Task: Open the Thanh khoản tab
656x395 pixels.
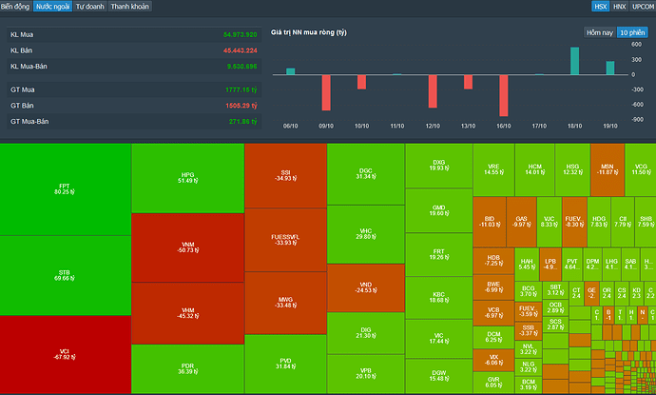Action: pos(129,7)
